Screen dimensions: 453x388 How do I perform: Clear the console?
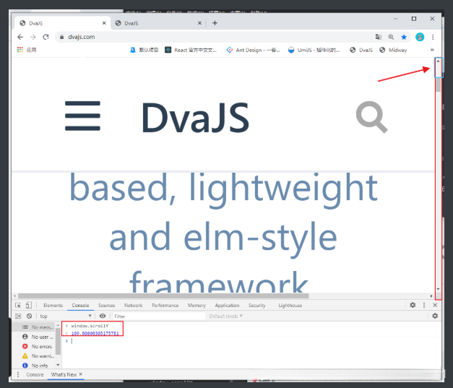[x=29, y=316]
